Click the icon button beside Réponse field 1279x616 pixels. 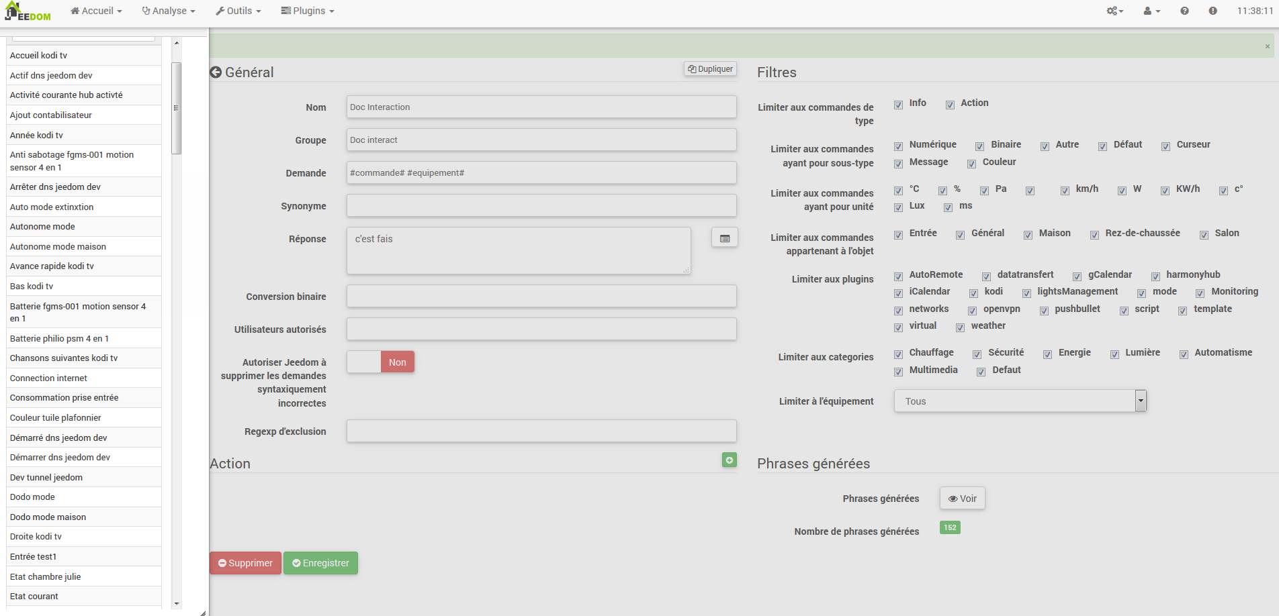coord(724,238)
